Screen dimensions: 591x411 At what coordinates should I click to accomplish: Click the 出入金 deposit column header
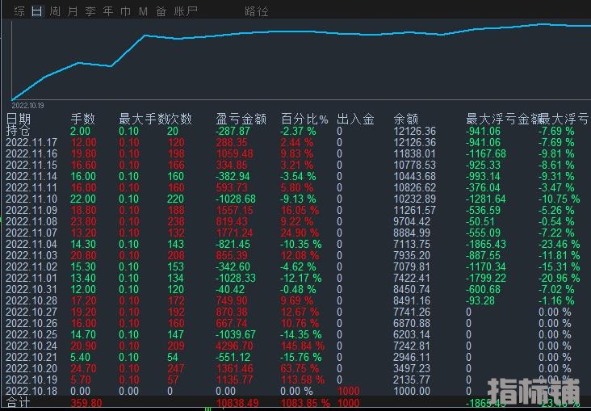coord(355,119)
